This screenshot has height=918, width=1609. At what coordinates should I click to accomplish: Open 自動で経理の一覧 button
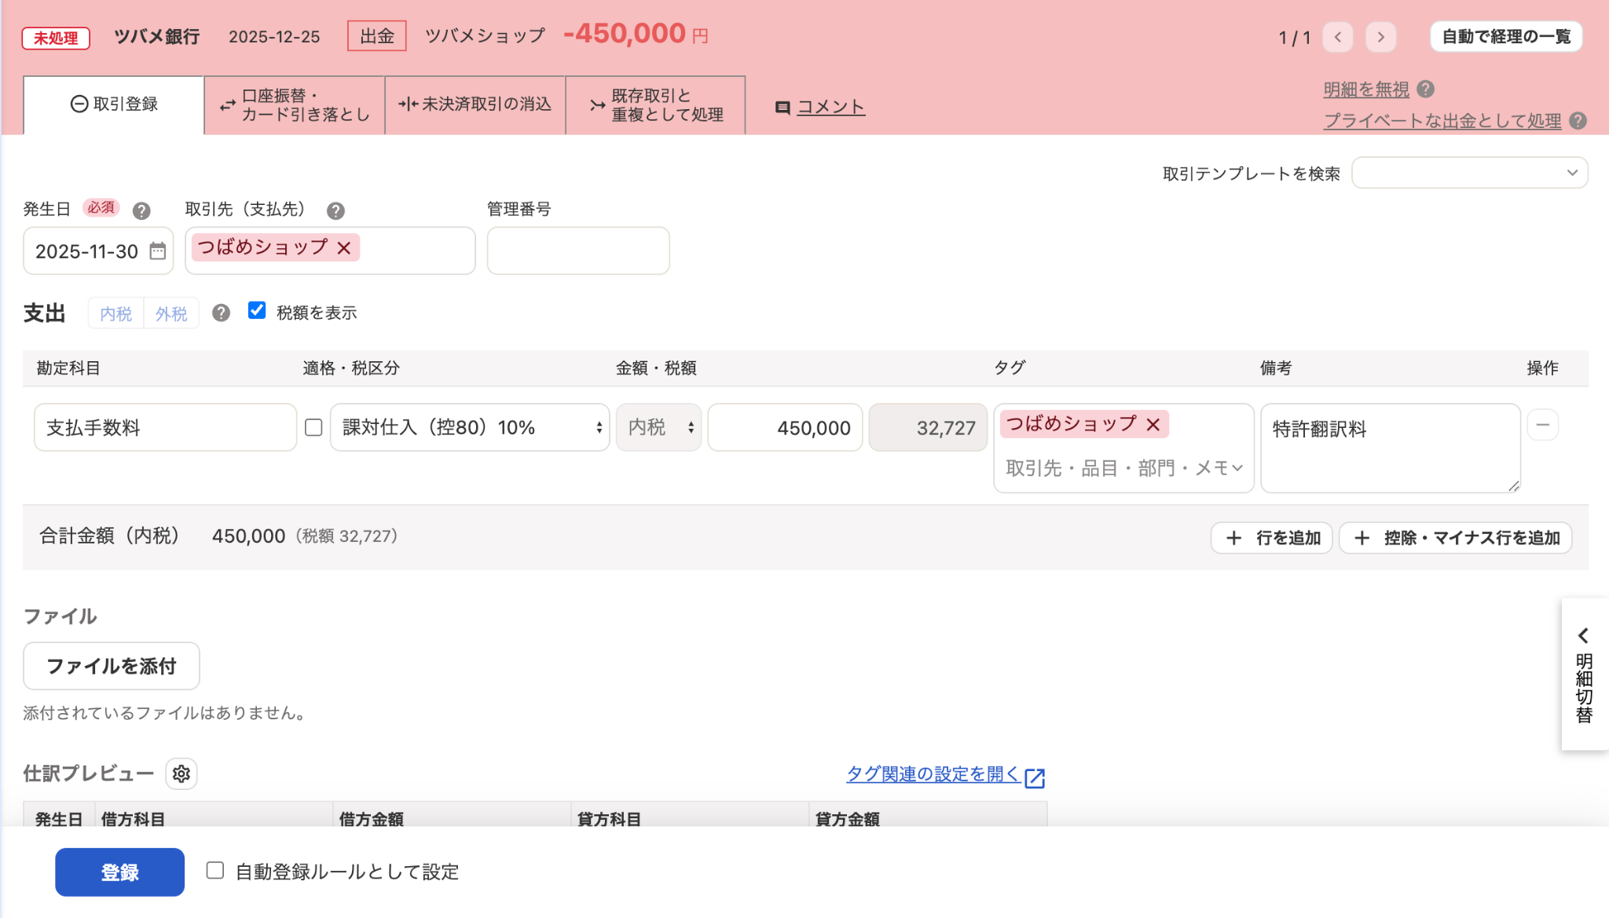[x=1506, y=37]
